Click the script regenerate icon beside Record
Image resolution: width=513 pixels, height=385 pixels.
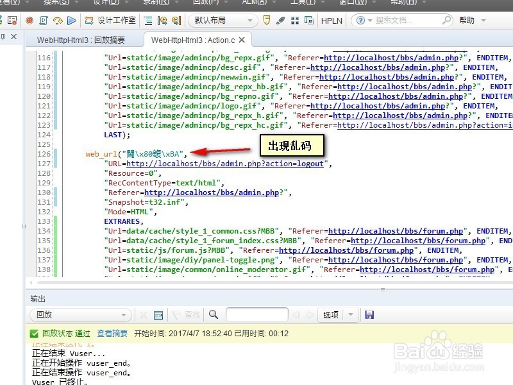pyautogui.click(x=44, y=21)
